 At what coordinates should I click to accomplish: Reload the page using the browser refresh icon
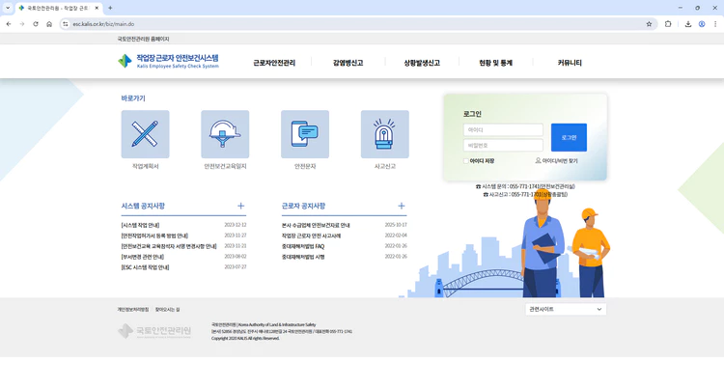(36, 24)
